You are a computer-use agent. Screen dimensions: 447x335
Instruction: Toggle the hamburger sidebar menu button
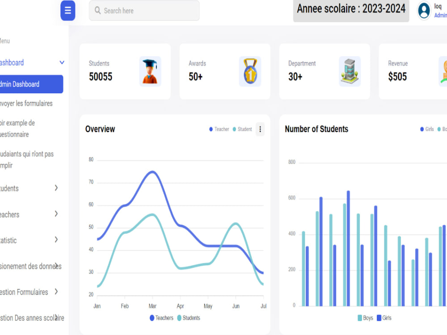pos(68,11)
